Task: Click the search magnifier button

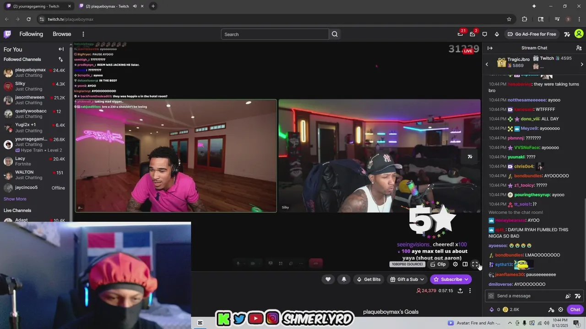Action: (x=335, y=34)
